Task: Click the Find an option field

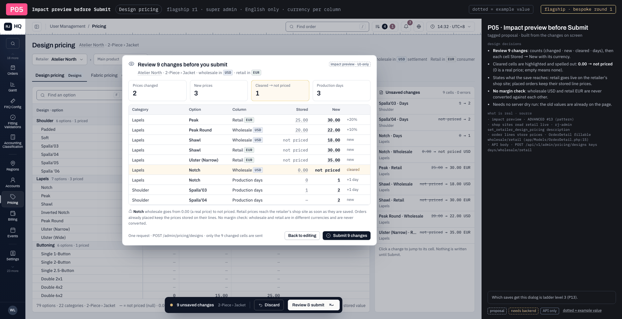Action: [x=79, y=95]
